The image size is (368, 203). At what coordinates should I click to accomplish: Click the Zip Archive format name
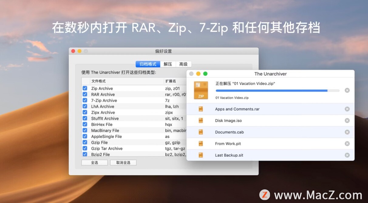(x=102, y=88)
